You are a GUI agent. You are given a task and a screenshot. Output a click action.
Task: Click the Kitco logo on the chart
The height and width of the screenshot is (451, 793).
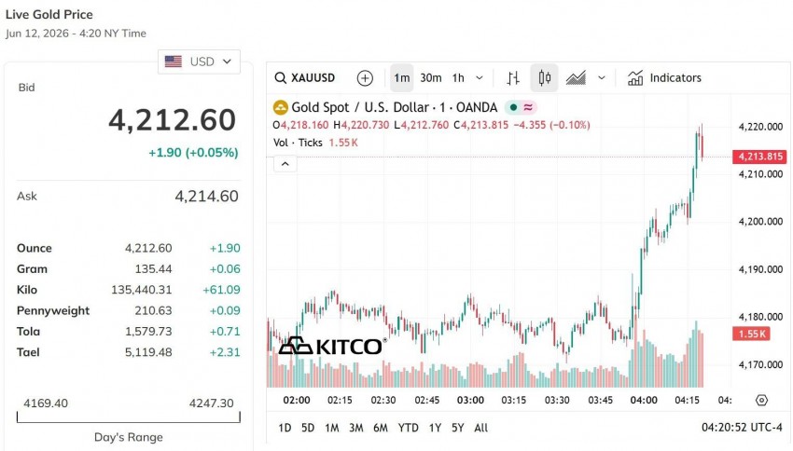point(332,346)
